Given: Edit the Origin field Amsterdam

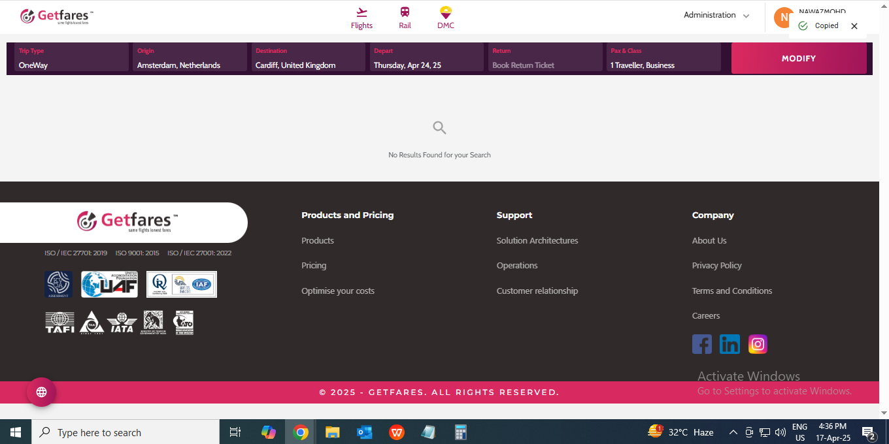Looking at the screenshot, I should (190, 58).
